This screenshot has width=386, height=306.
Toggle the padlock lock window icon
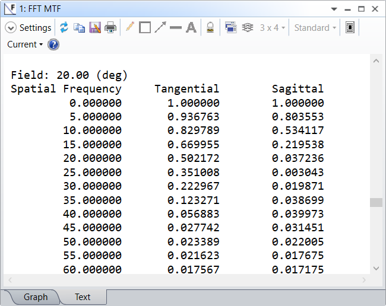click(x=210, y=27)
